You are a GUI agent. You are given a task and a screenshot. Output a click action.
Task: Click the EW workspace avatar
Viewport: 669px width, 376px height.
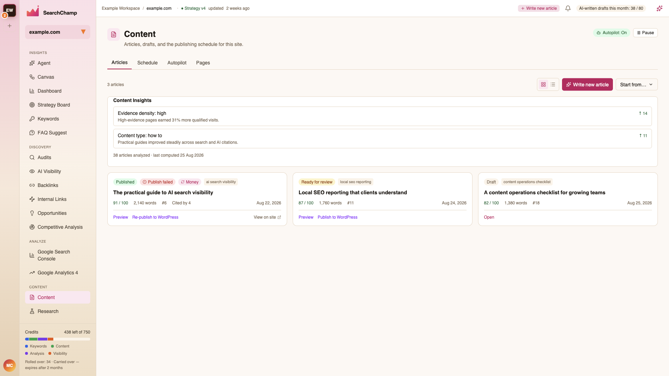click(9, 10)
